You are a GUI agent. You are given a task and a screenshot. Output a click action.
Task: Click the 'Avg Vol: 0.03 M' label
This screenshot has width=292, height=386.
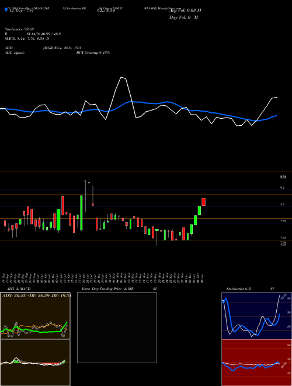(185, 11)
